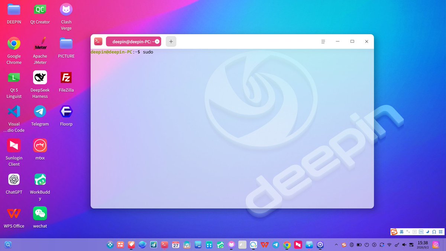446x251 pixels.
Task: Open the Telegram dock icon
Action: coord(276,245)
